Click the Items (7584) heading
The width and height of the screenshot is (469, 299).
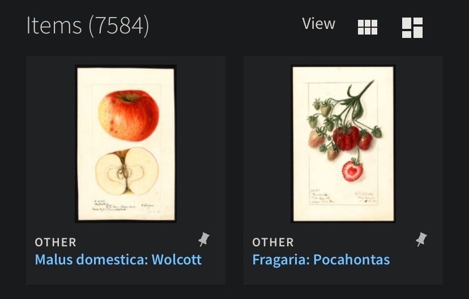pos(87,26)
